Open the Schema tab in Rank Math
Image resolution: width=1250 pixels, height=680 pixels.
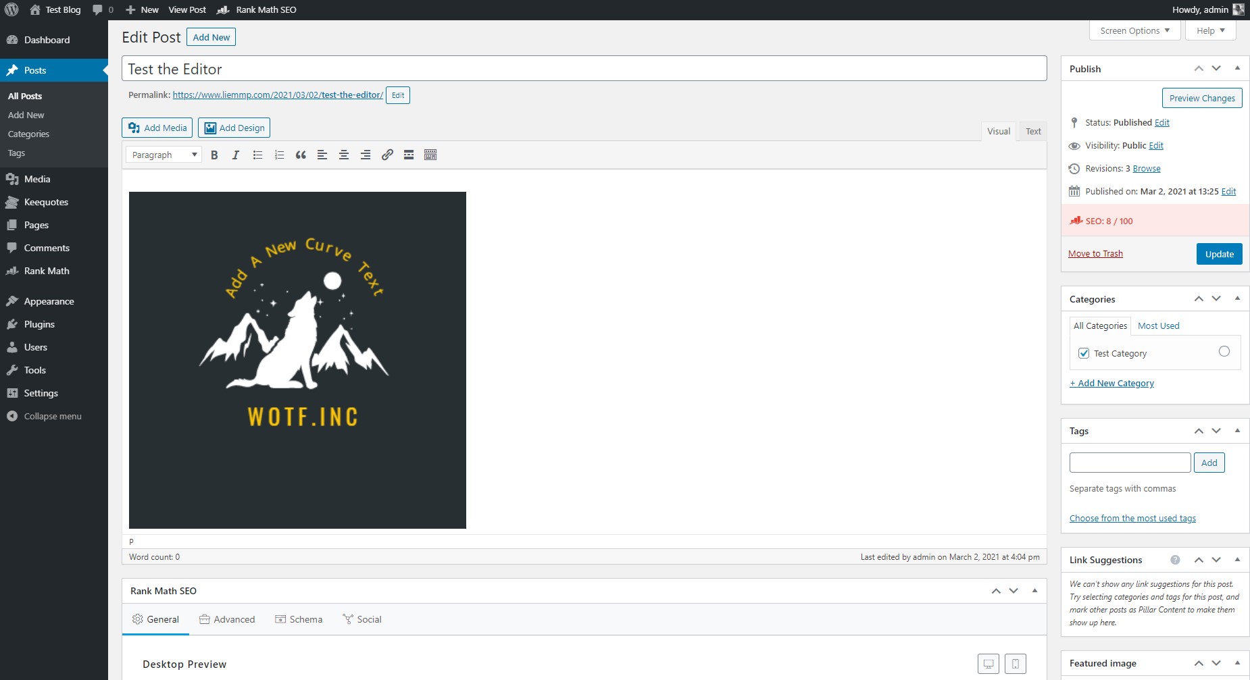299,619
